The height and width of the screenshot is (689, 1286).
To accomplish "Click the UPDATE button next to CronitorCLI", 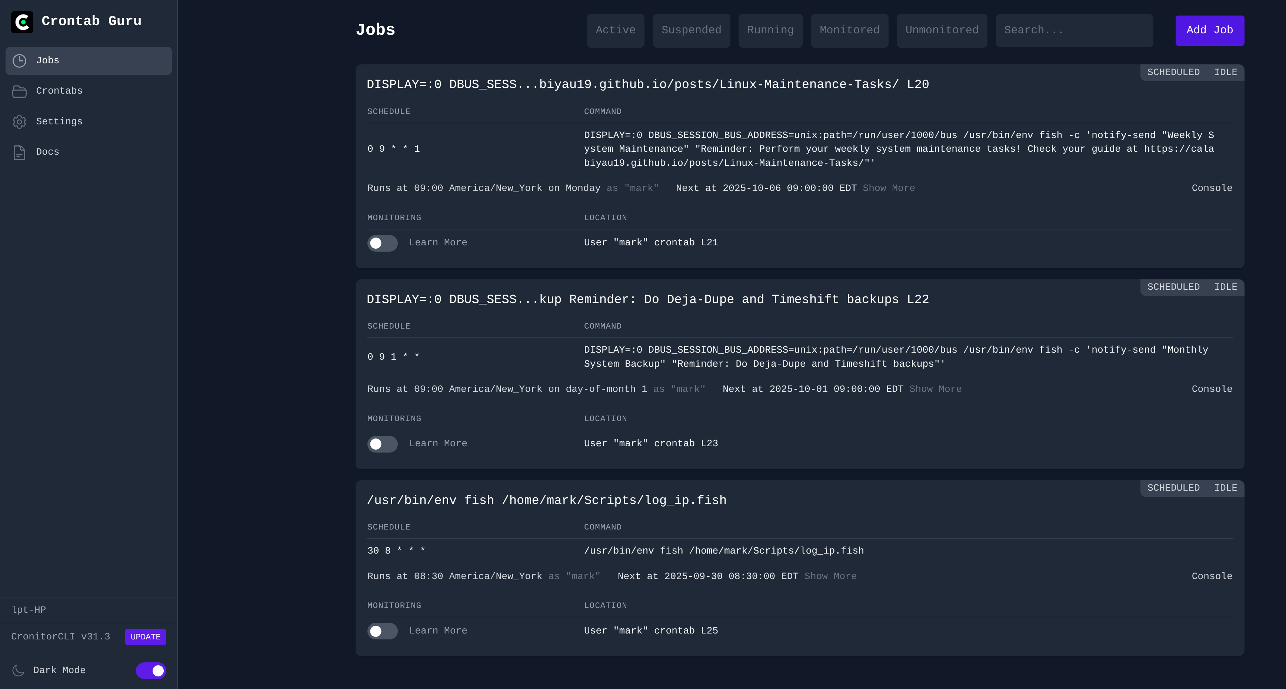I will tap(145, 637).
